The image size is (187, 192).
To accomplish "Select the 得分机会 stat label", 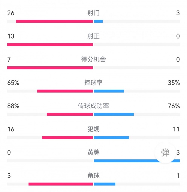I will 93,59.
